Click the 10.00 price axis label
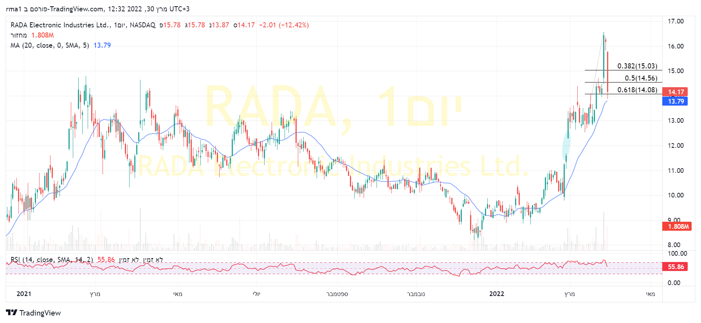This screenshot has height=323, width=701. coord(676,195)
